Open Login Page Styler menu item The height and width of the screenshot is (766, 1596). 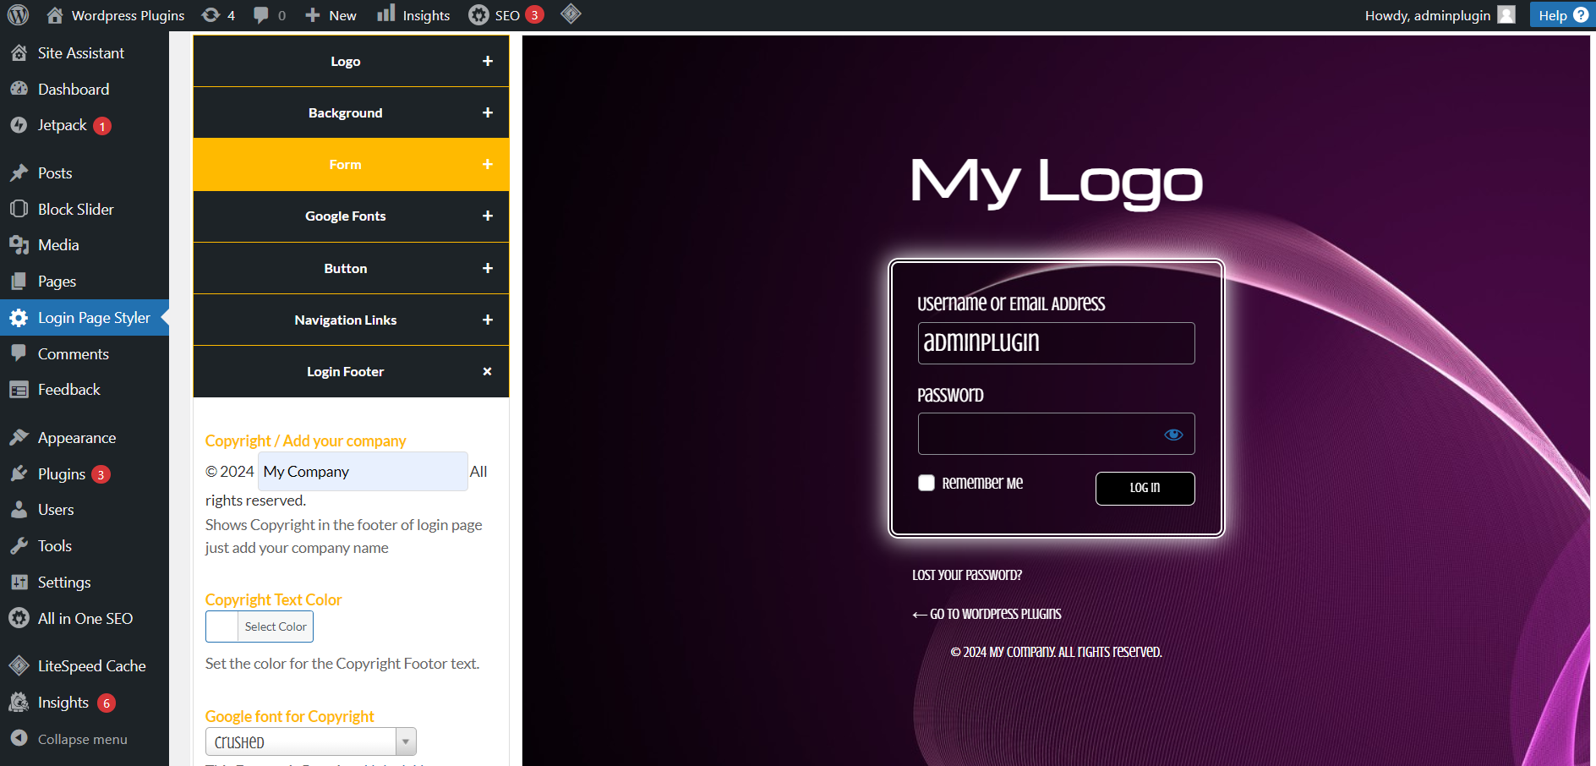(85, 318)
